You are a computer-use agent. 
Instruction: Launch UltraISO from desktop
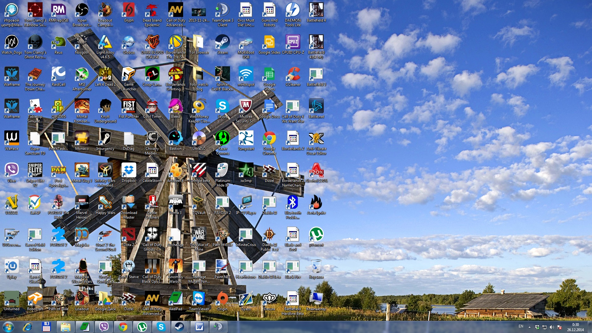pos(199,141)
